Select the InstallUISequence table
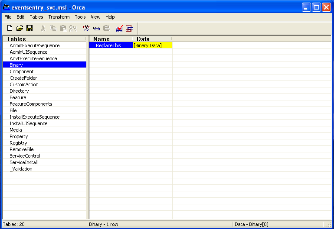 click(x=45, y=123)
